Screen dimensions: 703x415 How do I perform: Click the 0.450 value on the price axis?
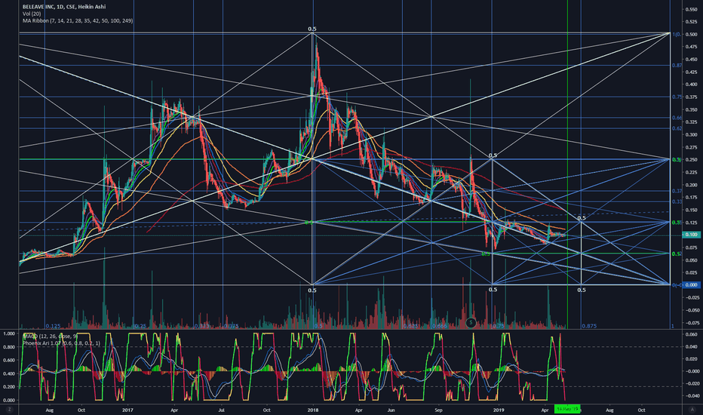[691, 59]
